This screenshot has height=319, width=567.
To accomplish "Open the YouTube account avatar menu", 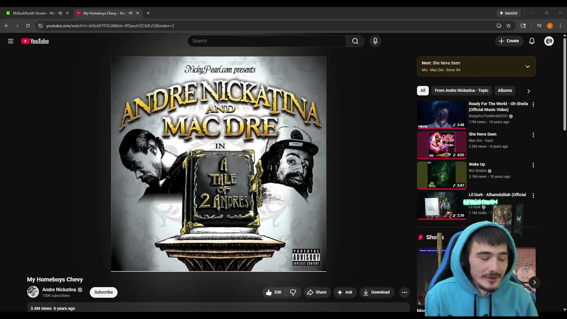I will pos(549,41).
